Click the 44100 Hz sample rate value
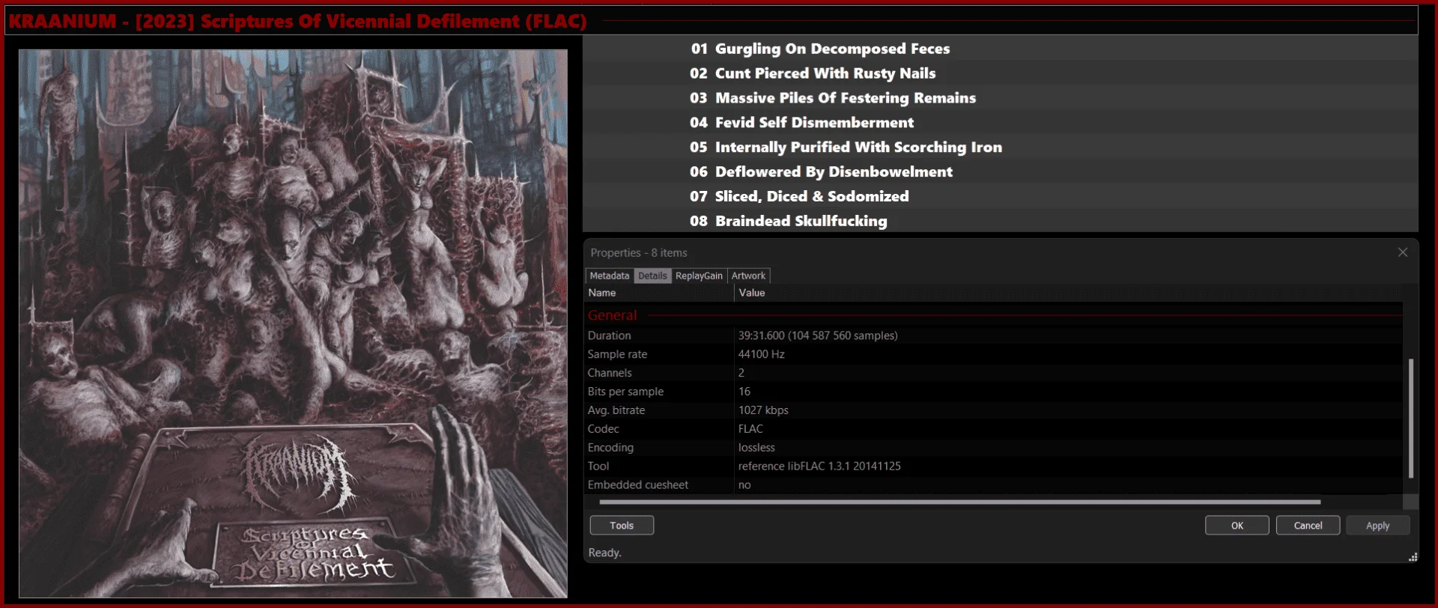The height and width of the screenshot is (608, 1438). 762,354
